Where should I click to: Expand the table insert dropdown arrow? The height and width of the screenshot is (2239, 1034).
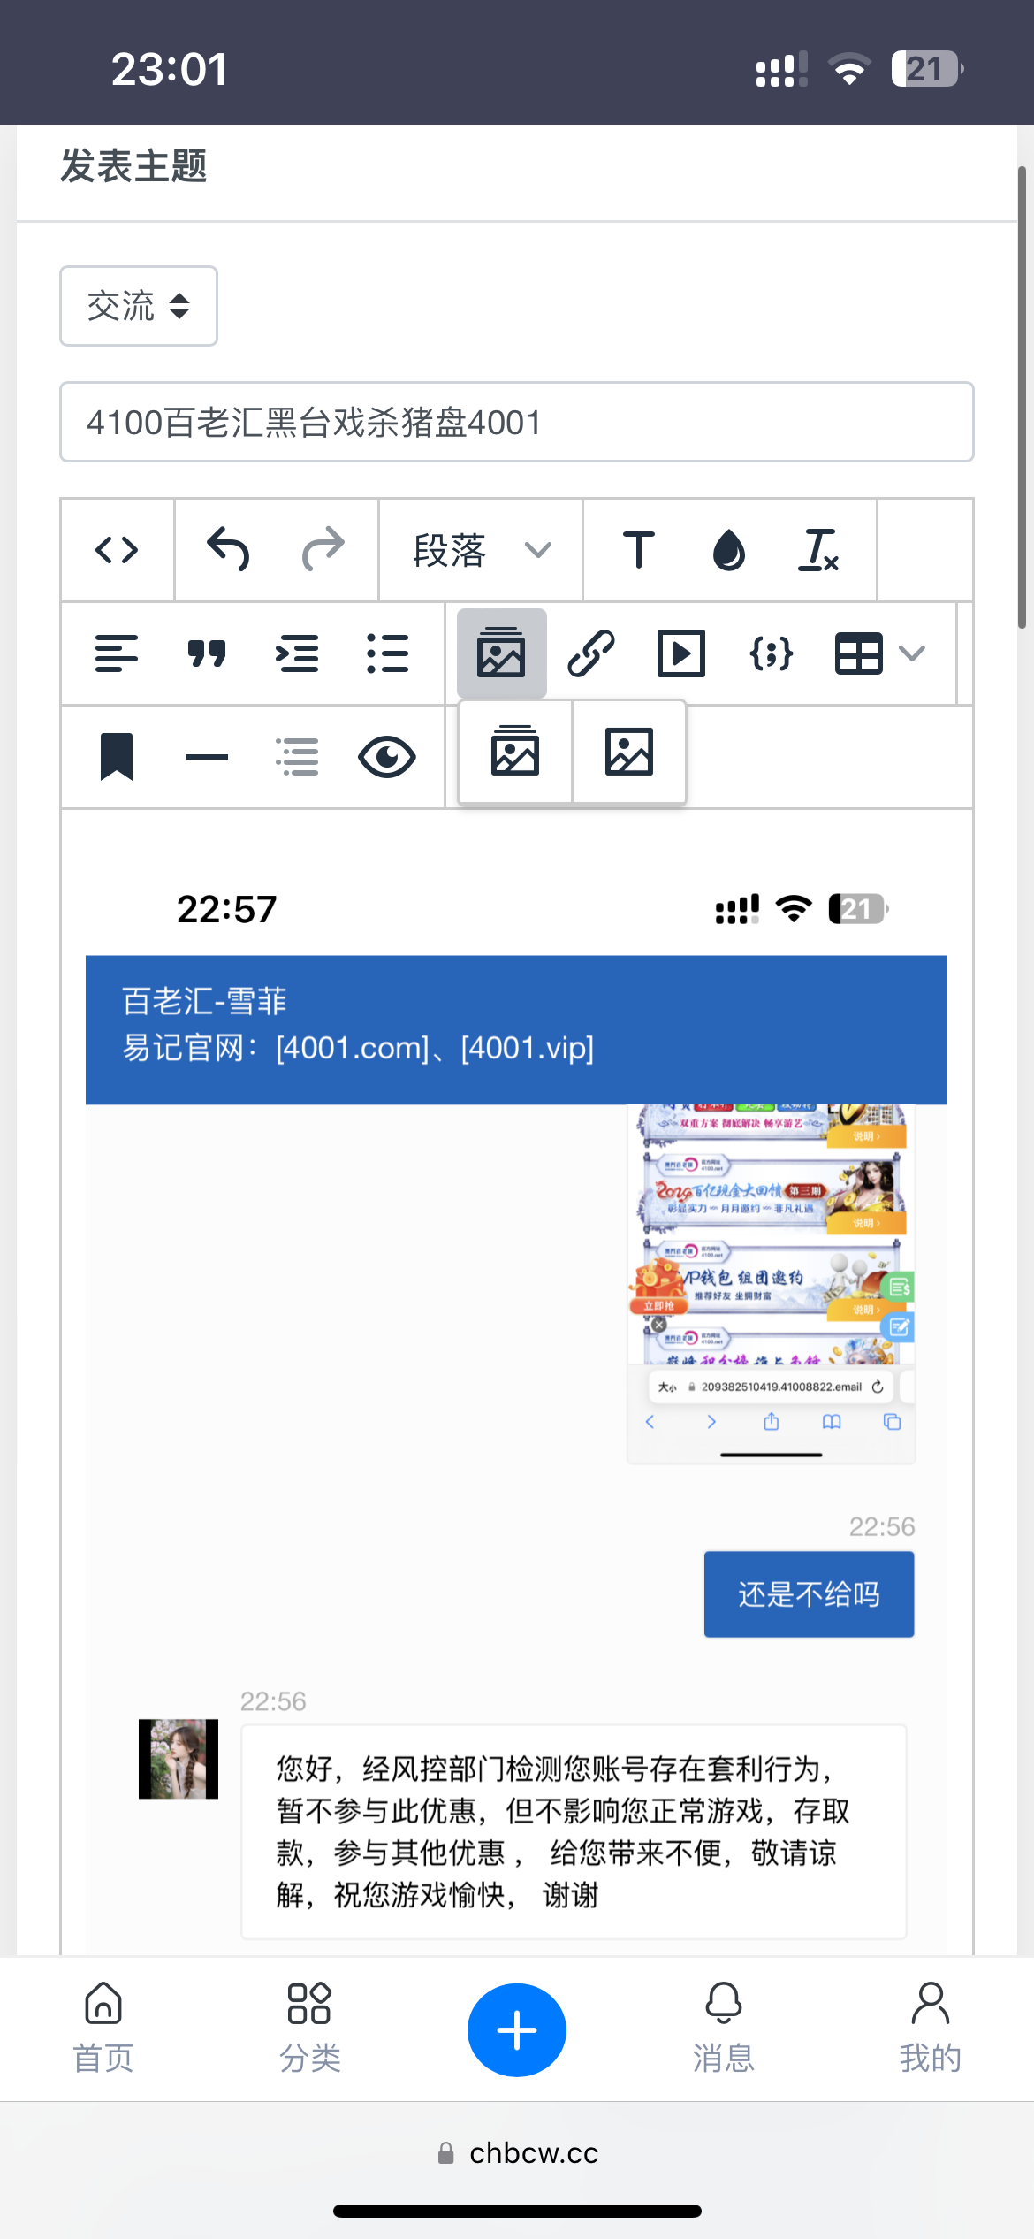coord(912,653)
